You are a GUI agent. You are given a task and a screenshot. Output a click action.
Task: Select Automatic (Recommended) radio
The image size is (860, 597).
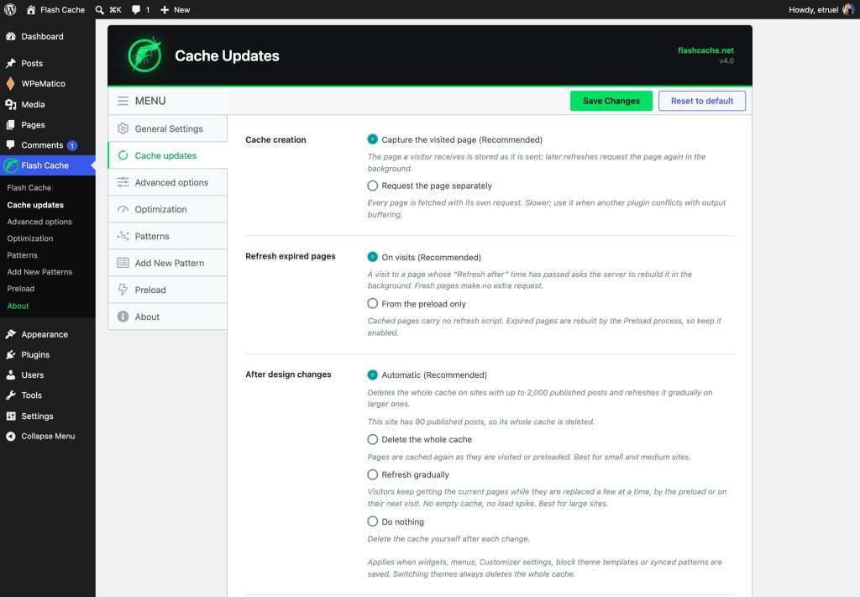[372, 374]
